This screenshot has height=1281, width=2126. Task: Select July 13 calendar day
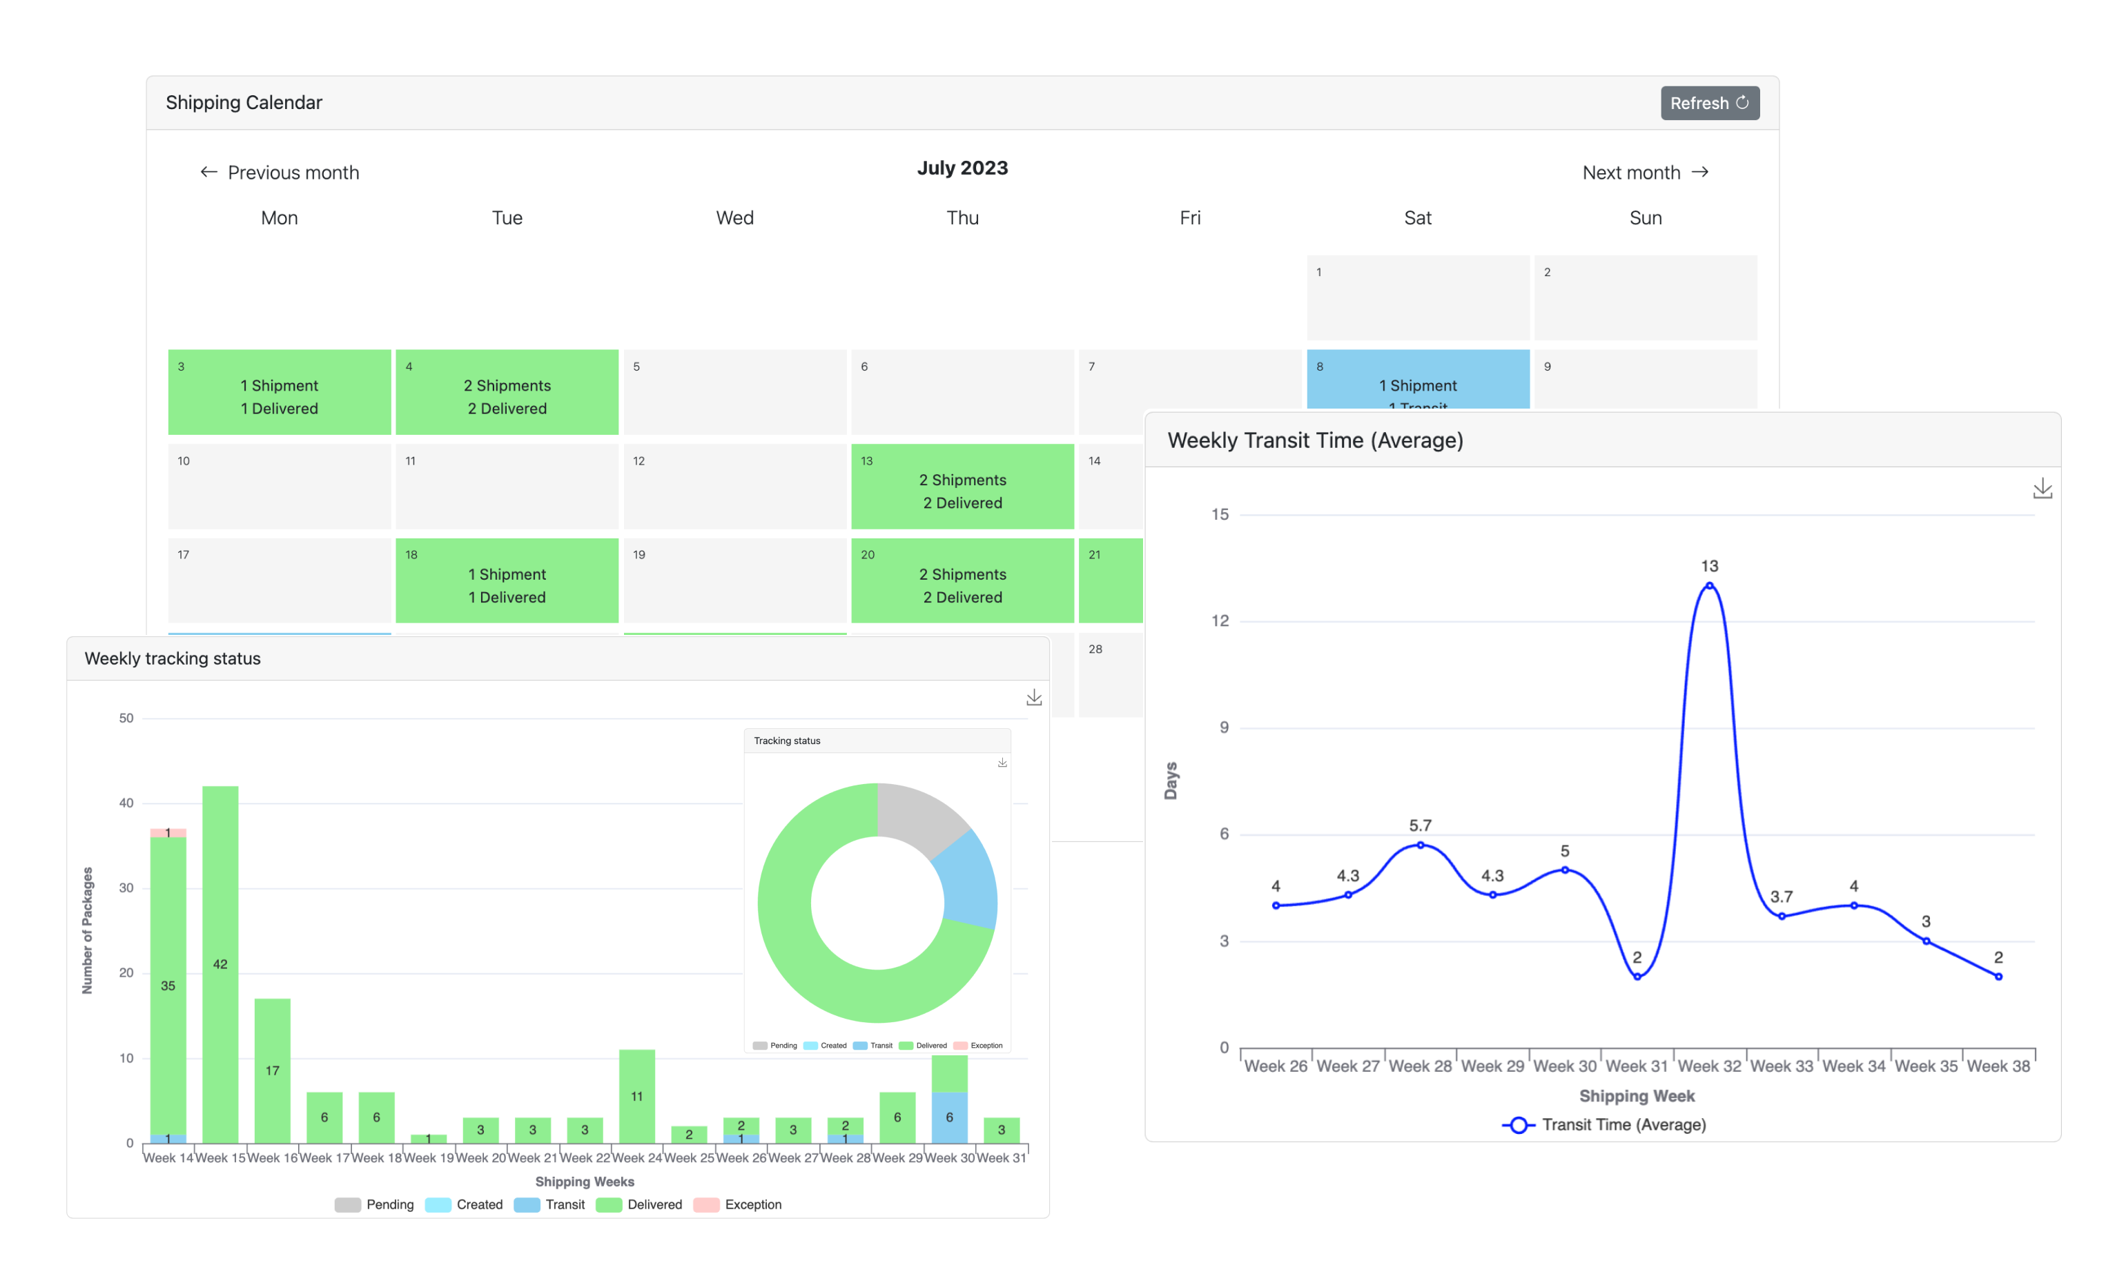click(962, 486)
